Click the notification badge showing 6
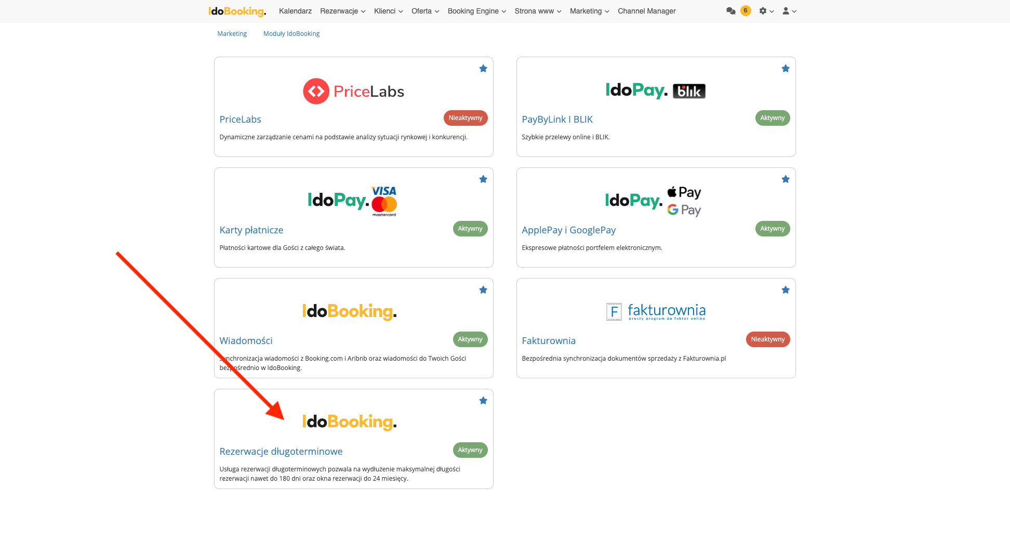Image resolution: width=1010 pixels, height=541 pixels. click(746, 10)
